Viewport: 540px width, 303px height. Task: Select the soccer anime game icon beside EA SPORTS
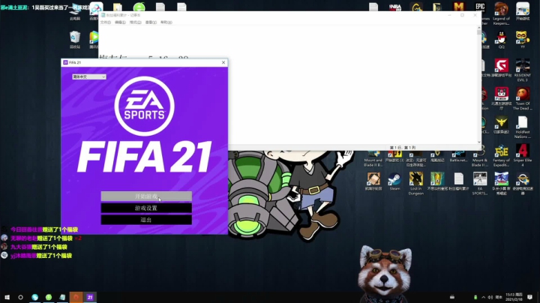[x=501, y=184]
